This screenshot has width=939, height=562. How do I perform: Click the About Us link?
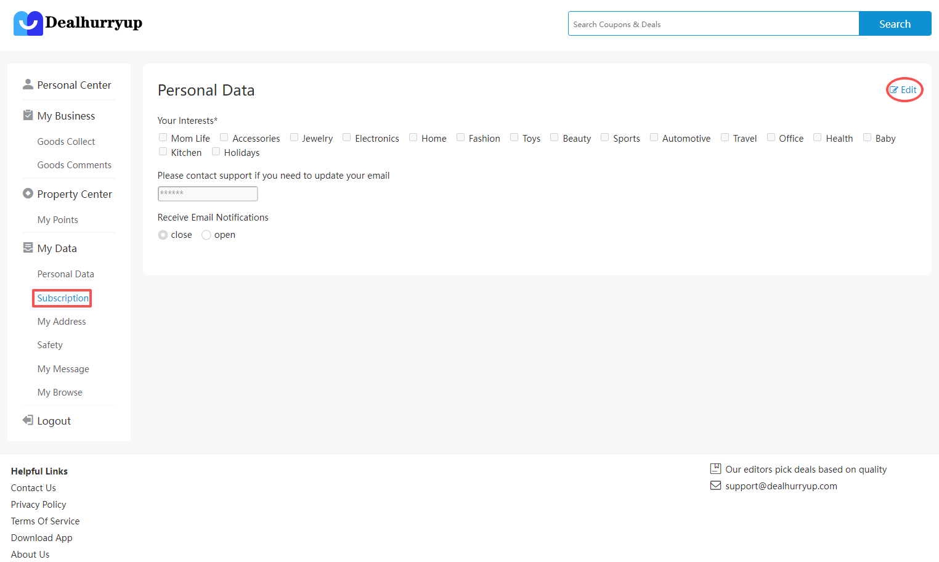(x=30, y=555)
